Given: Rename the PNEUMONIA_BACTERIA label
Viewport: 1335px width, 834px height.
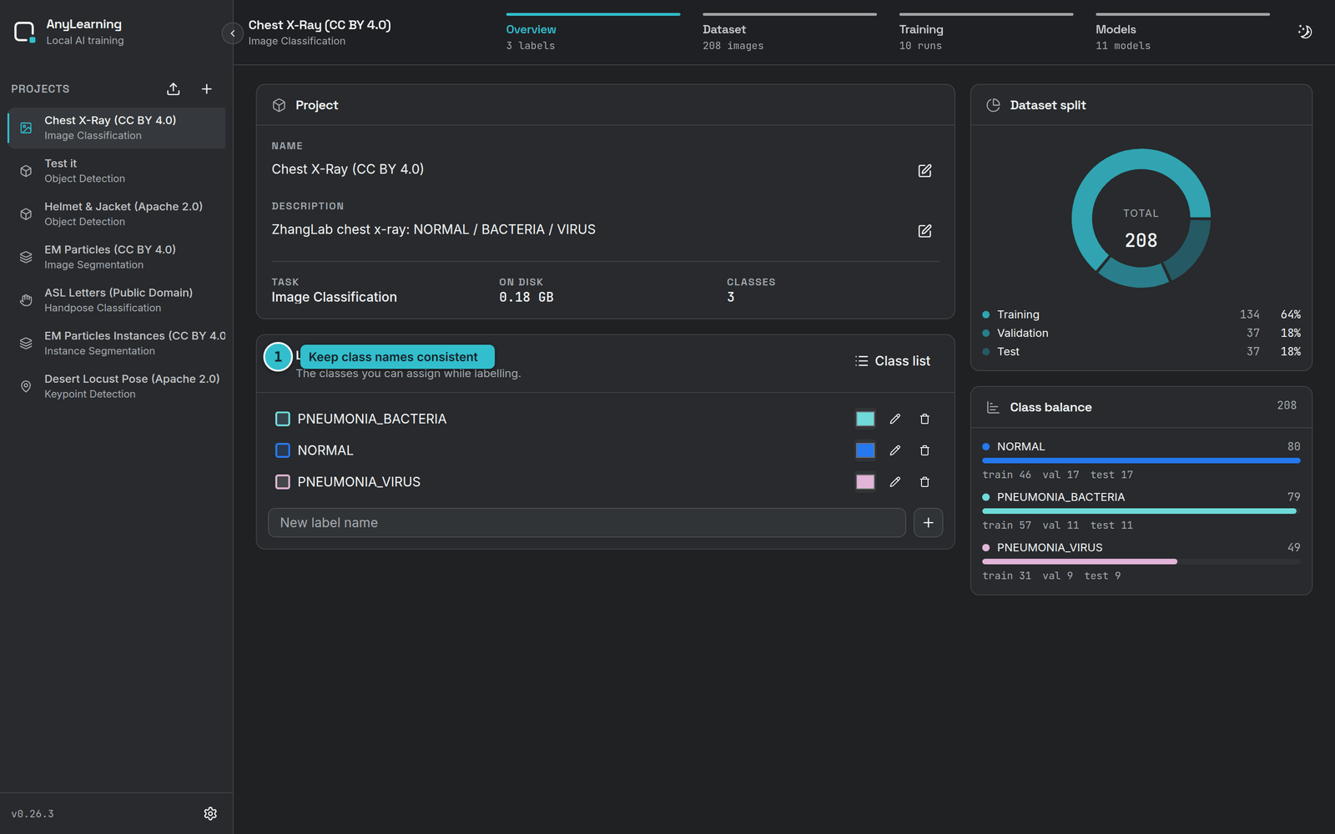Looking at the screenshot, I should click(895, 419).
